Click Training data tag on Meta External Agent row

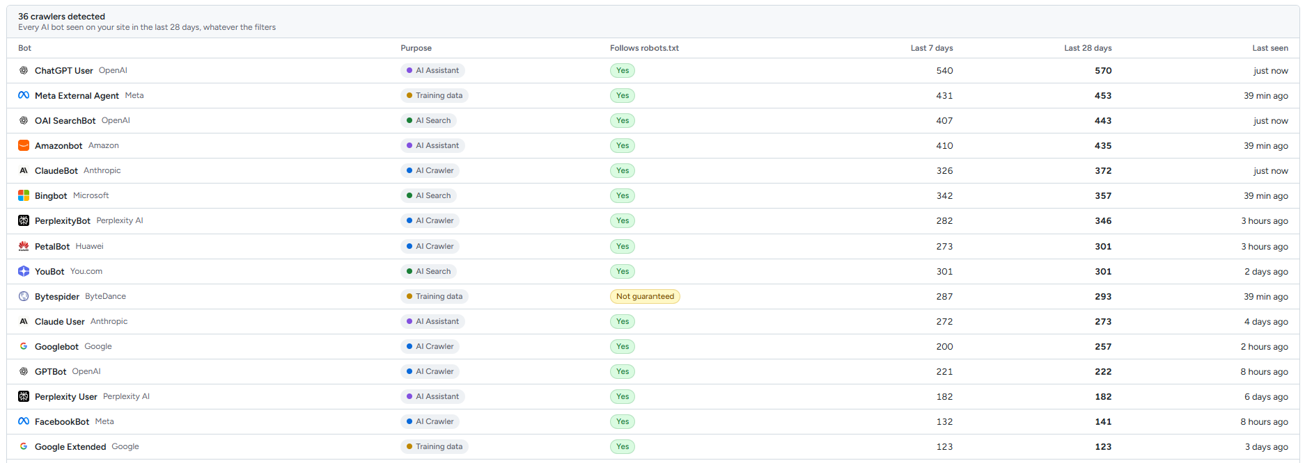435,95
